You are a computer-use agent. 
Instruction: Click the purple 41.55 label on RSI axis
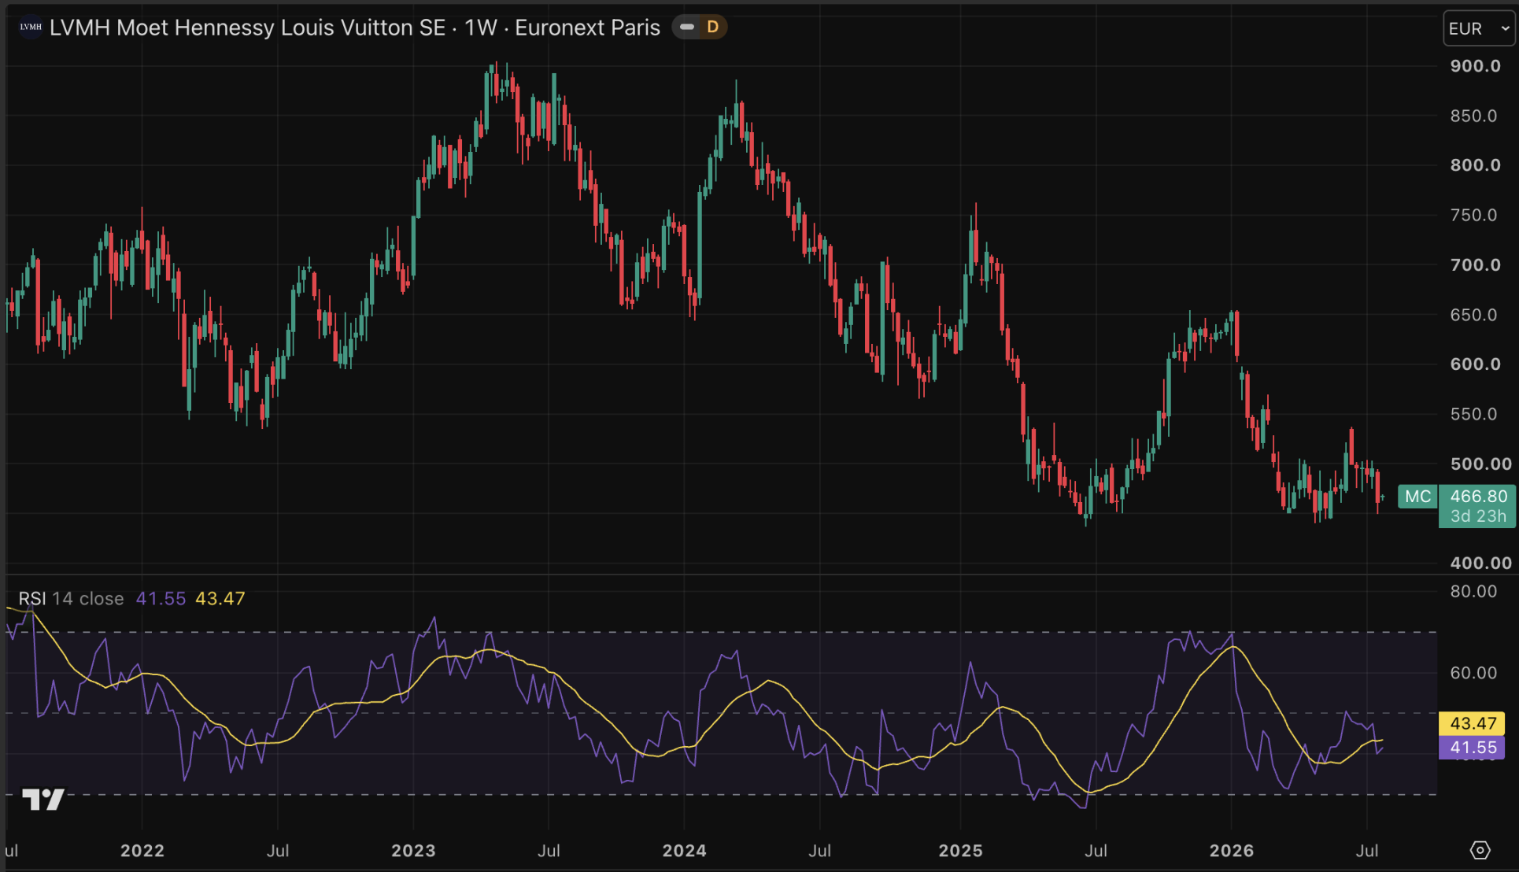1472,748
